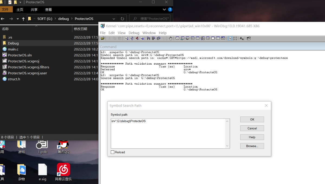Select the 游戏 desktop folder
325x184 pixels.
coord(21,147)
